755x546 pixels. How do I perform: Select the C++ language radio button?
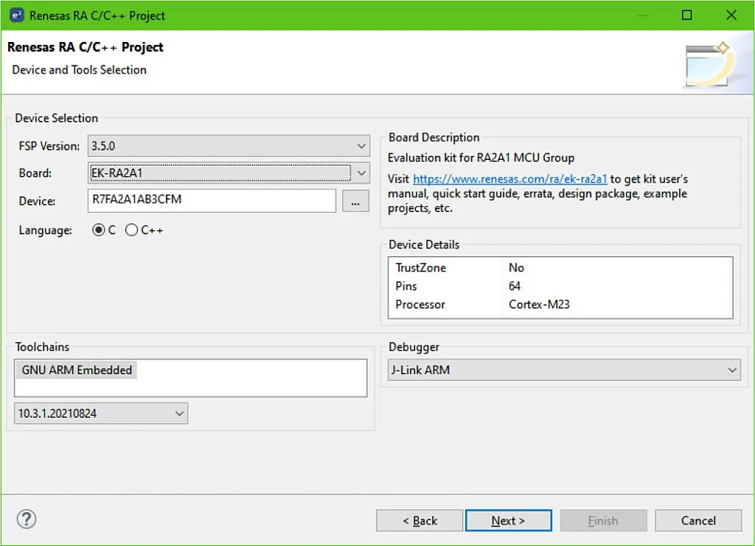click(132, 230)
